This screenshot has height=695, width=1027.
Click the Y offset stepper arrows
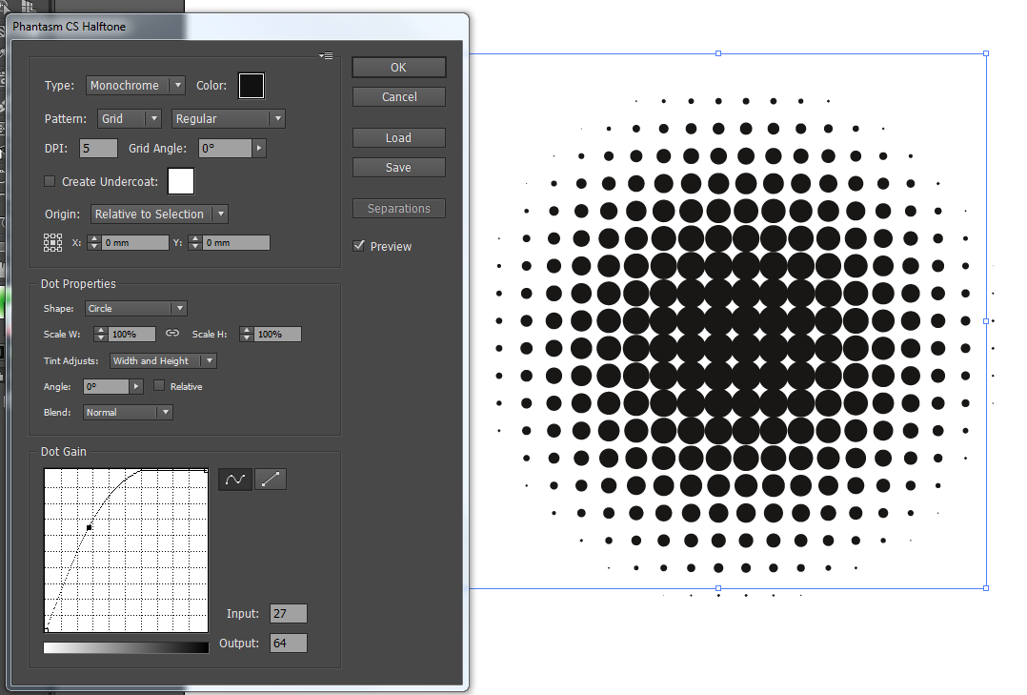tap(195, 242)
